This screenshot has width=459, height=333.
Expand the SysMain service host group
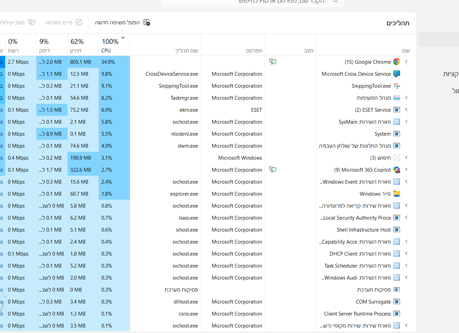coord(406,122)
